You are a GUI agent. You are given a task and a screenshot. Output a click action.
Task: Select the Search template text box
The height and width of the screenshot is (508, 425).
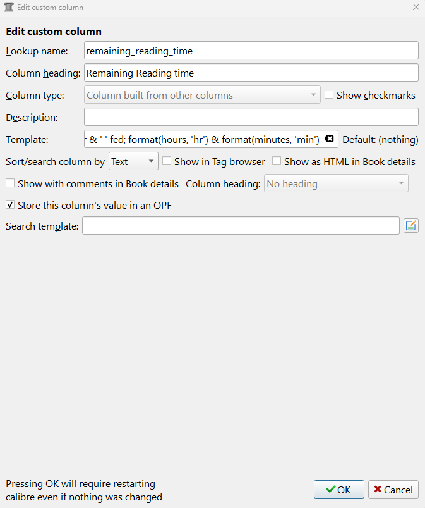click(x=240, y=226)
